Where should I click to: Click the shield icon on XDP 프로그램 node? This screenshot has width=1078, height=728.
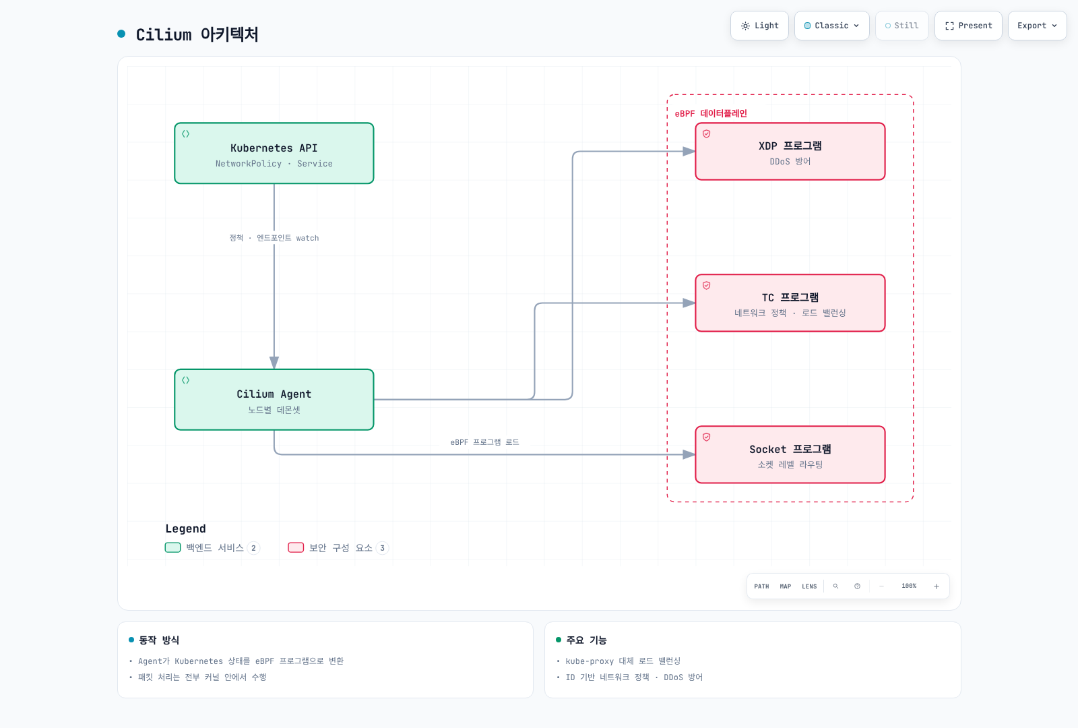tap(707, 134)
